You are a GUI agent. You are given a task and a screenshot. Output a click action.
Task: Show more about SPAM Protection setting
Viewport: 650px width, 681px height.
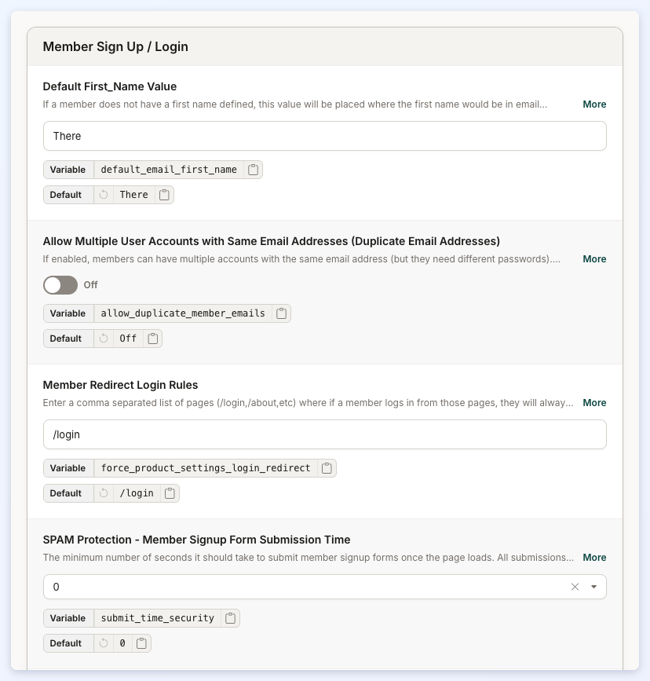[x=594, y=557]
